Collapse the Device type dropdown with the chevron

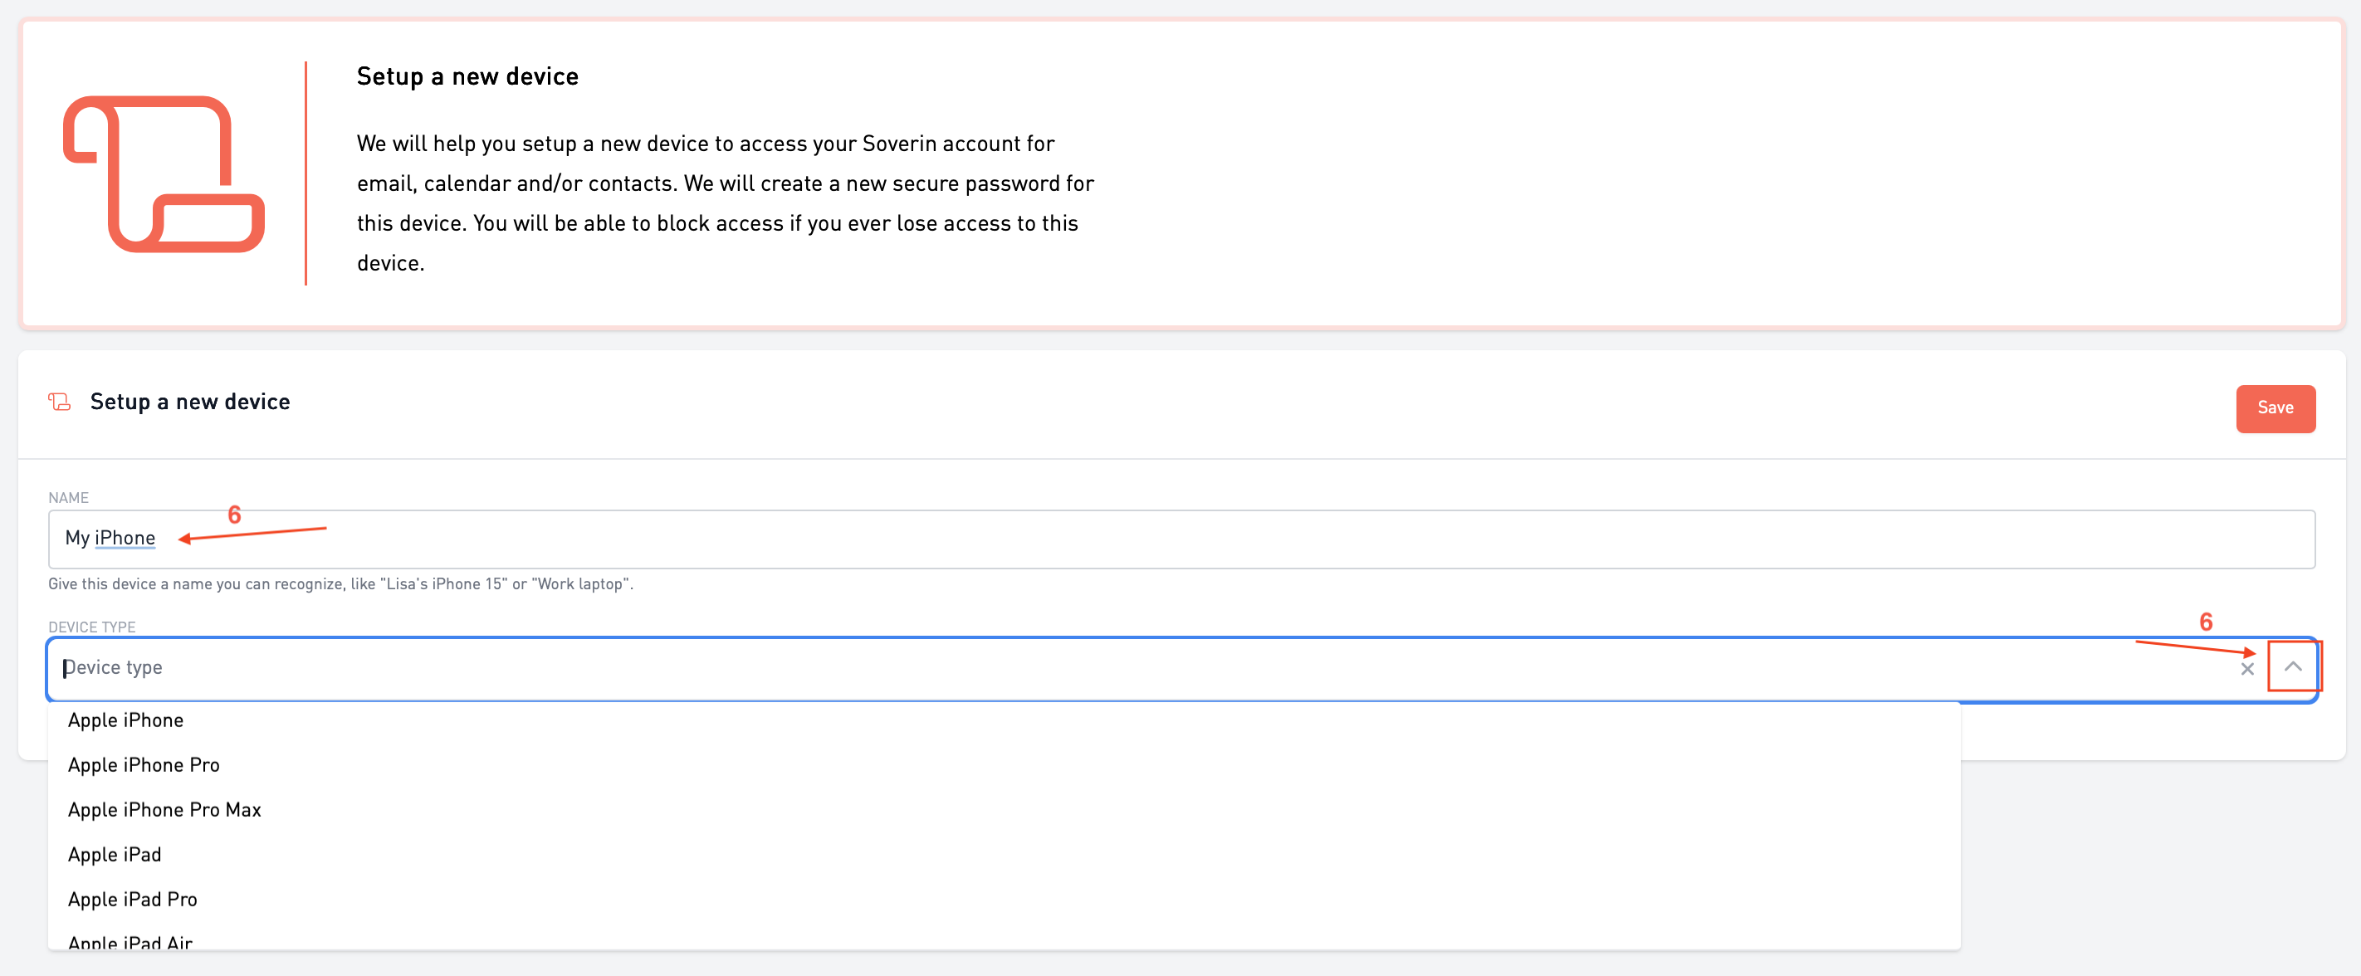point(2292,666)
